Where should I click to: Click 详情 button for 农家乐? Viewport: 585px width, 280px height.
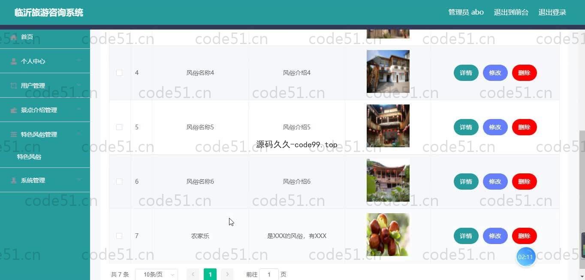466,236
